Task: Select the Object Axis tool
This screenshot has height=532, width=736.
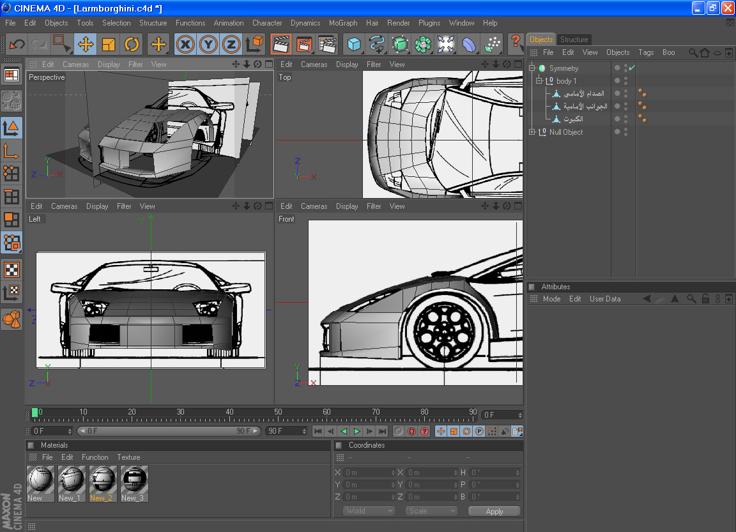Action: point(11,151)
